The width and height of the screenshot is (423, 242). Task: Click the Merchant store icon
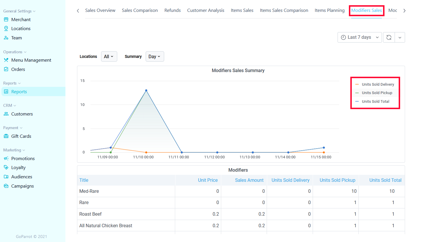6,19
